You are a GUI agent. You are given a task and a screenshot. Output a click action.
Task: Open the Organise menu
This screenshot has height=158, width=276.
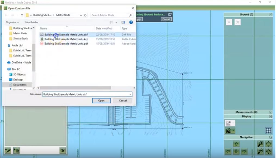12,22
